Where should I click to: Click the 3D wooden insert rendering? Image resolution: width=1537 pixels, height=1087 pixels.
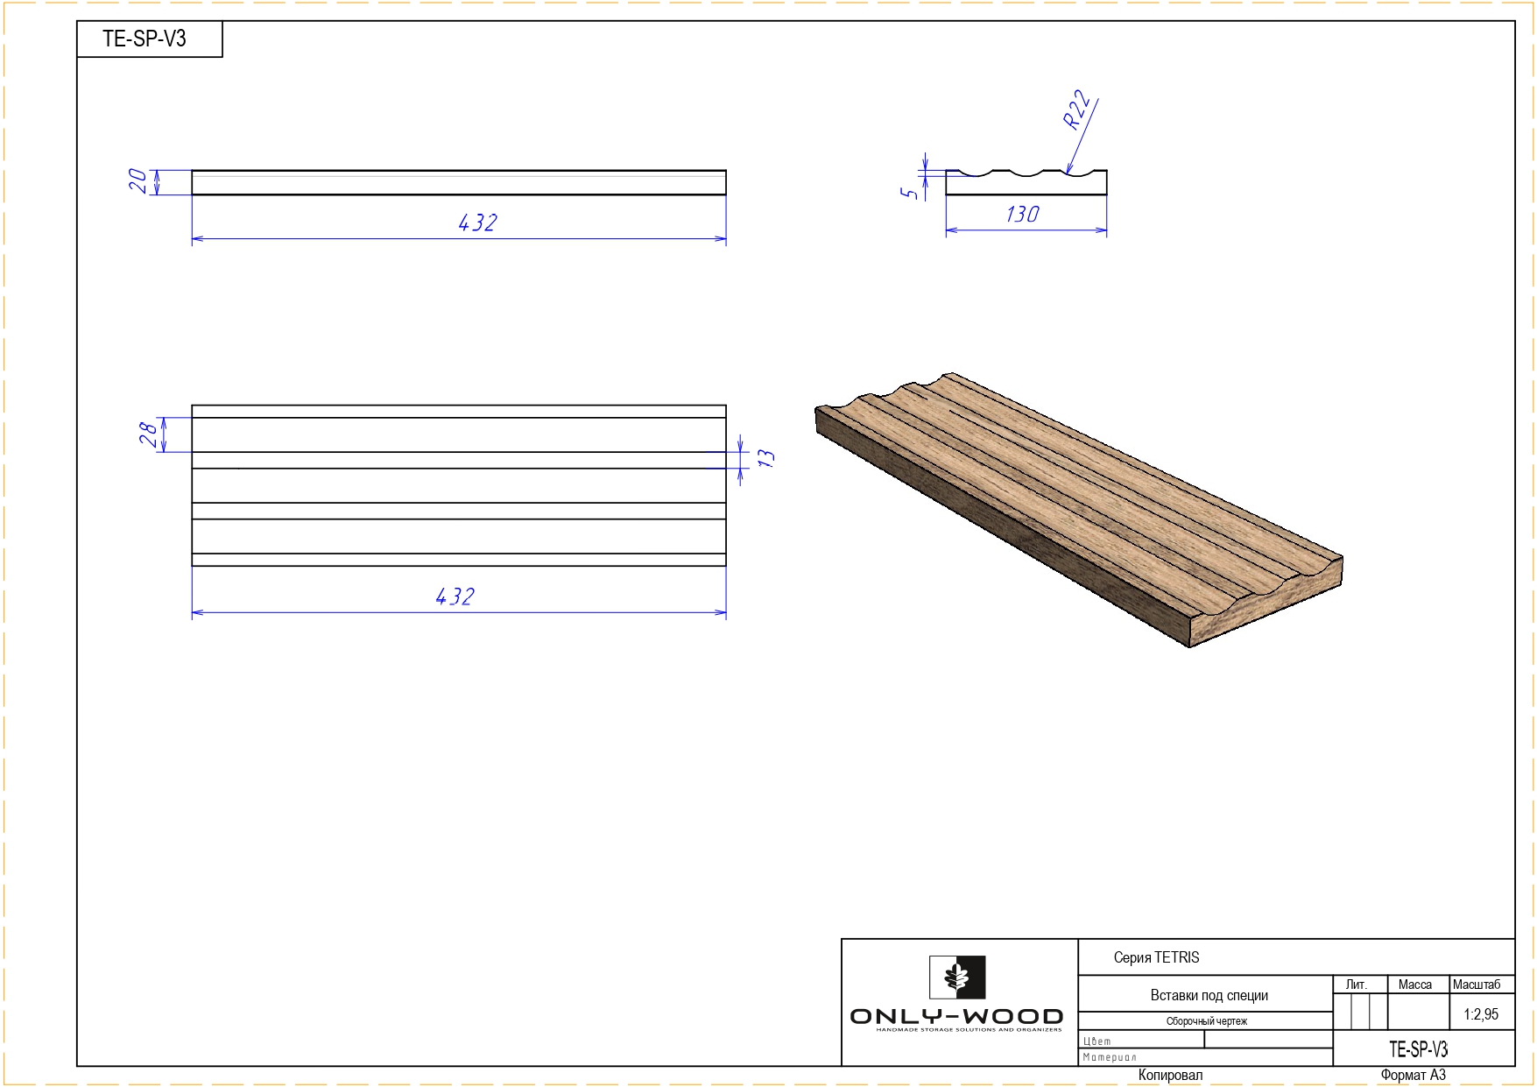click(1077, 508)
